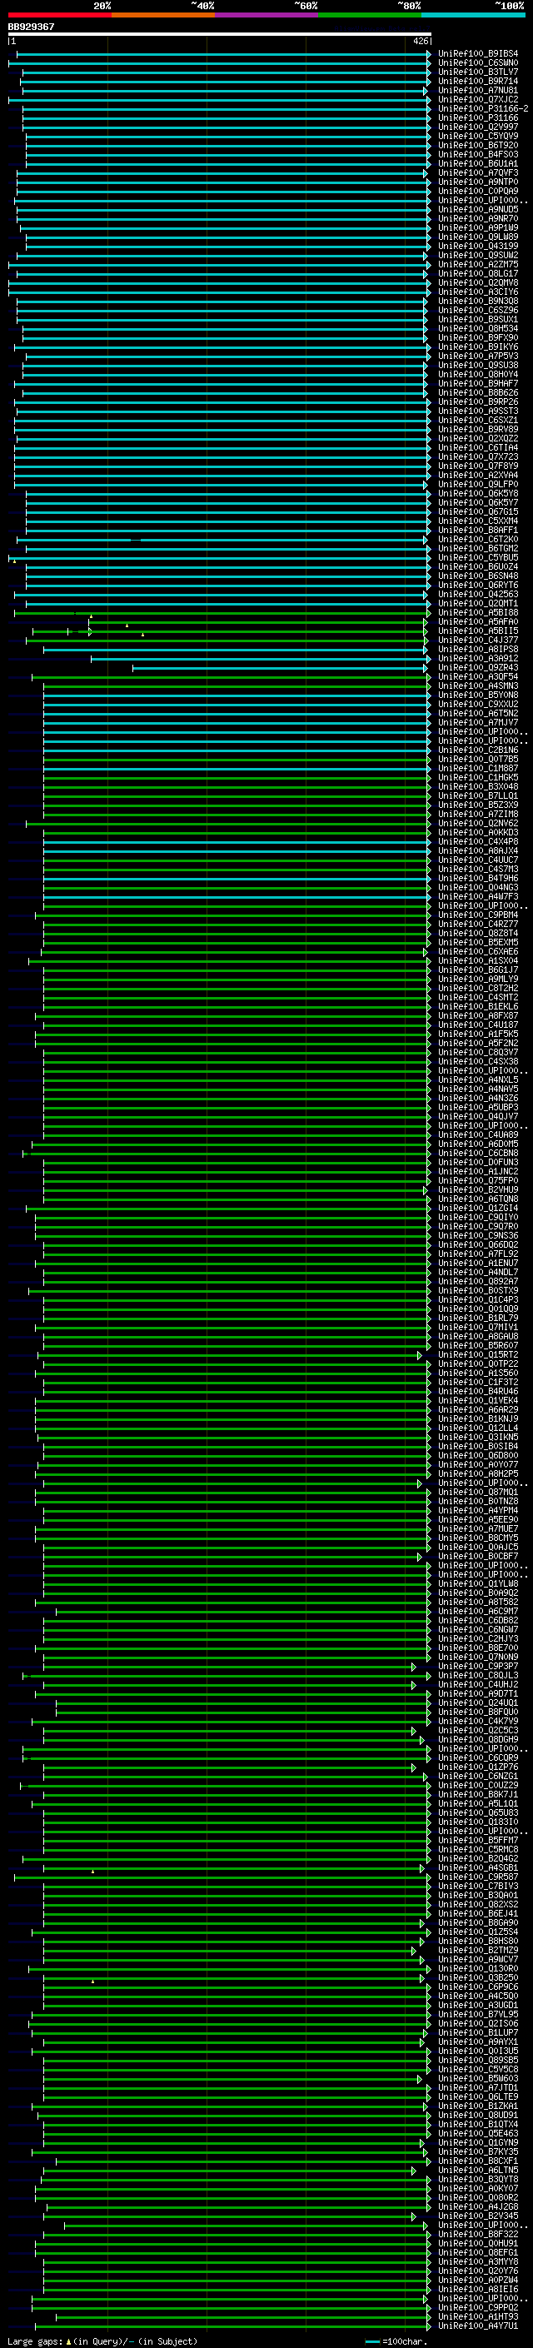This screenshot has width=533, height=2348.
Task: Click hit label UniRef100_C9PBM4
Action: [x=477, y=915]
